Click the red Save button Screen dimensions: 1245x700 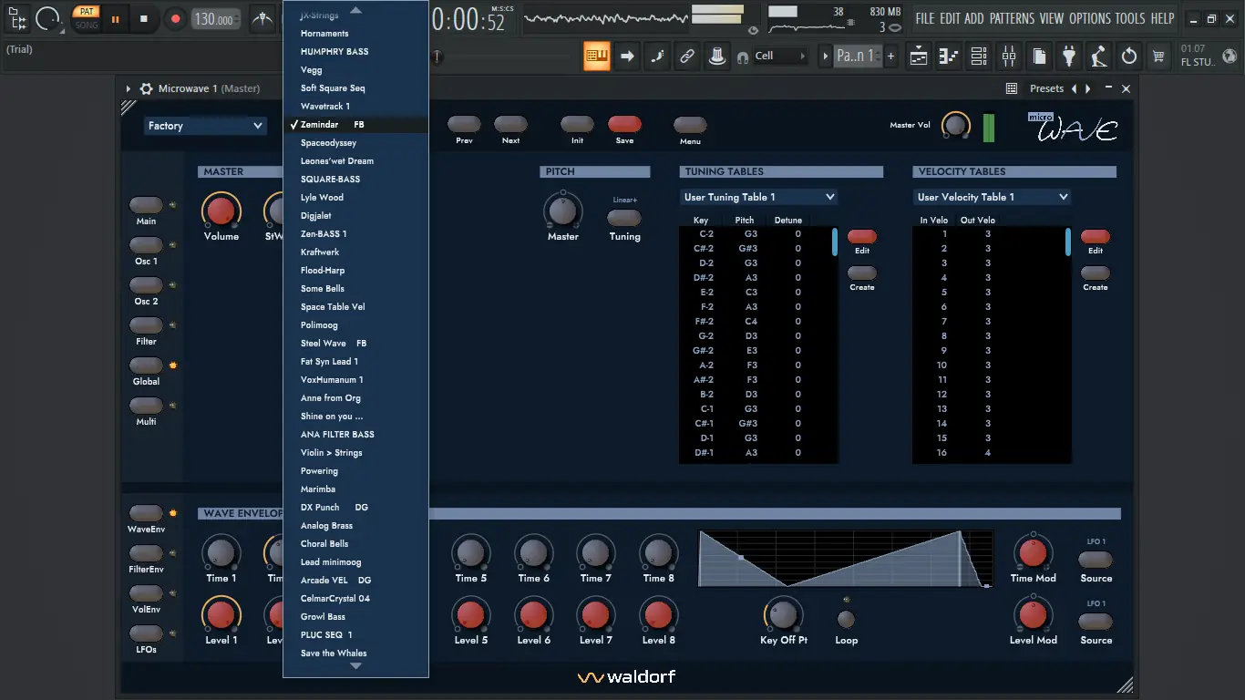pyautogui.click(x=624, y=125)
